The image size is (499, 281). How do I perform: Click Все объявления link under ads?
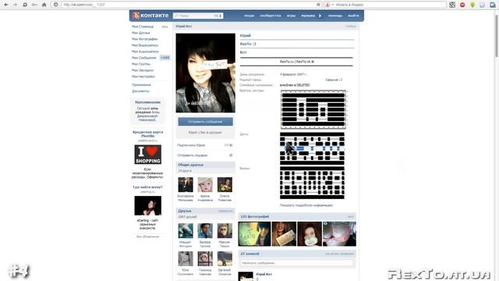(x=147, y=237)
